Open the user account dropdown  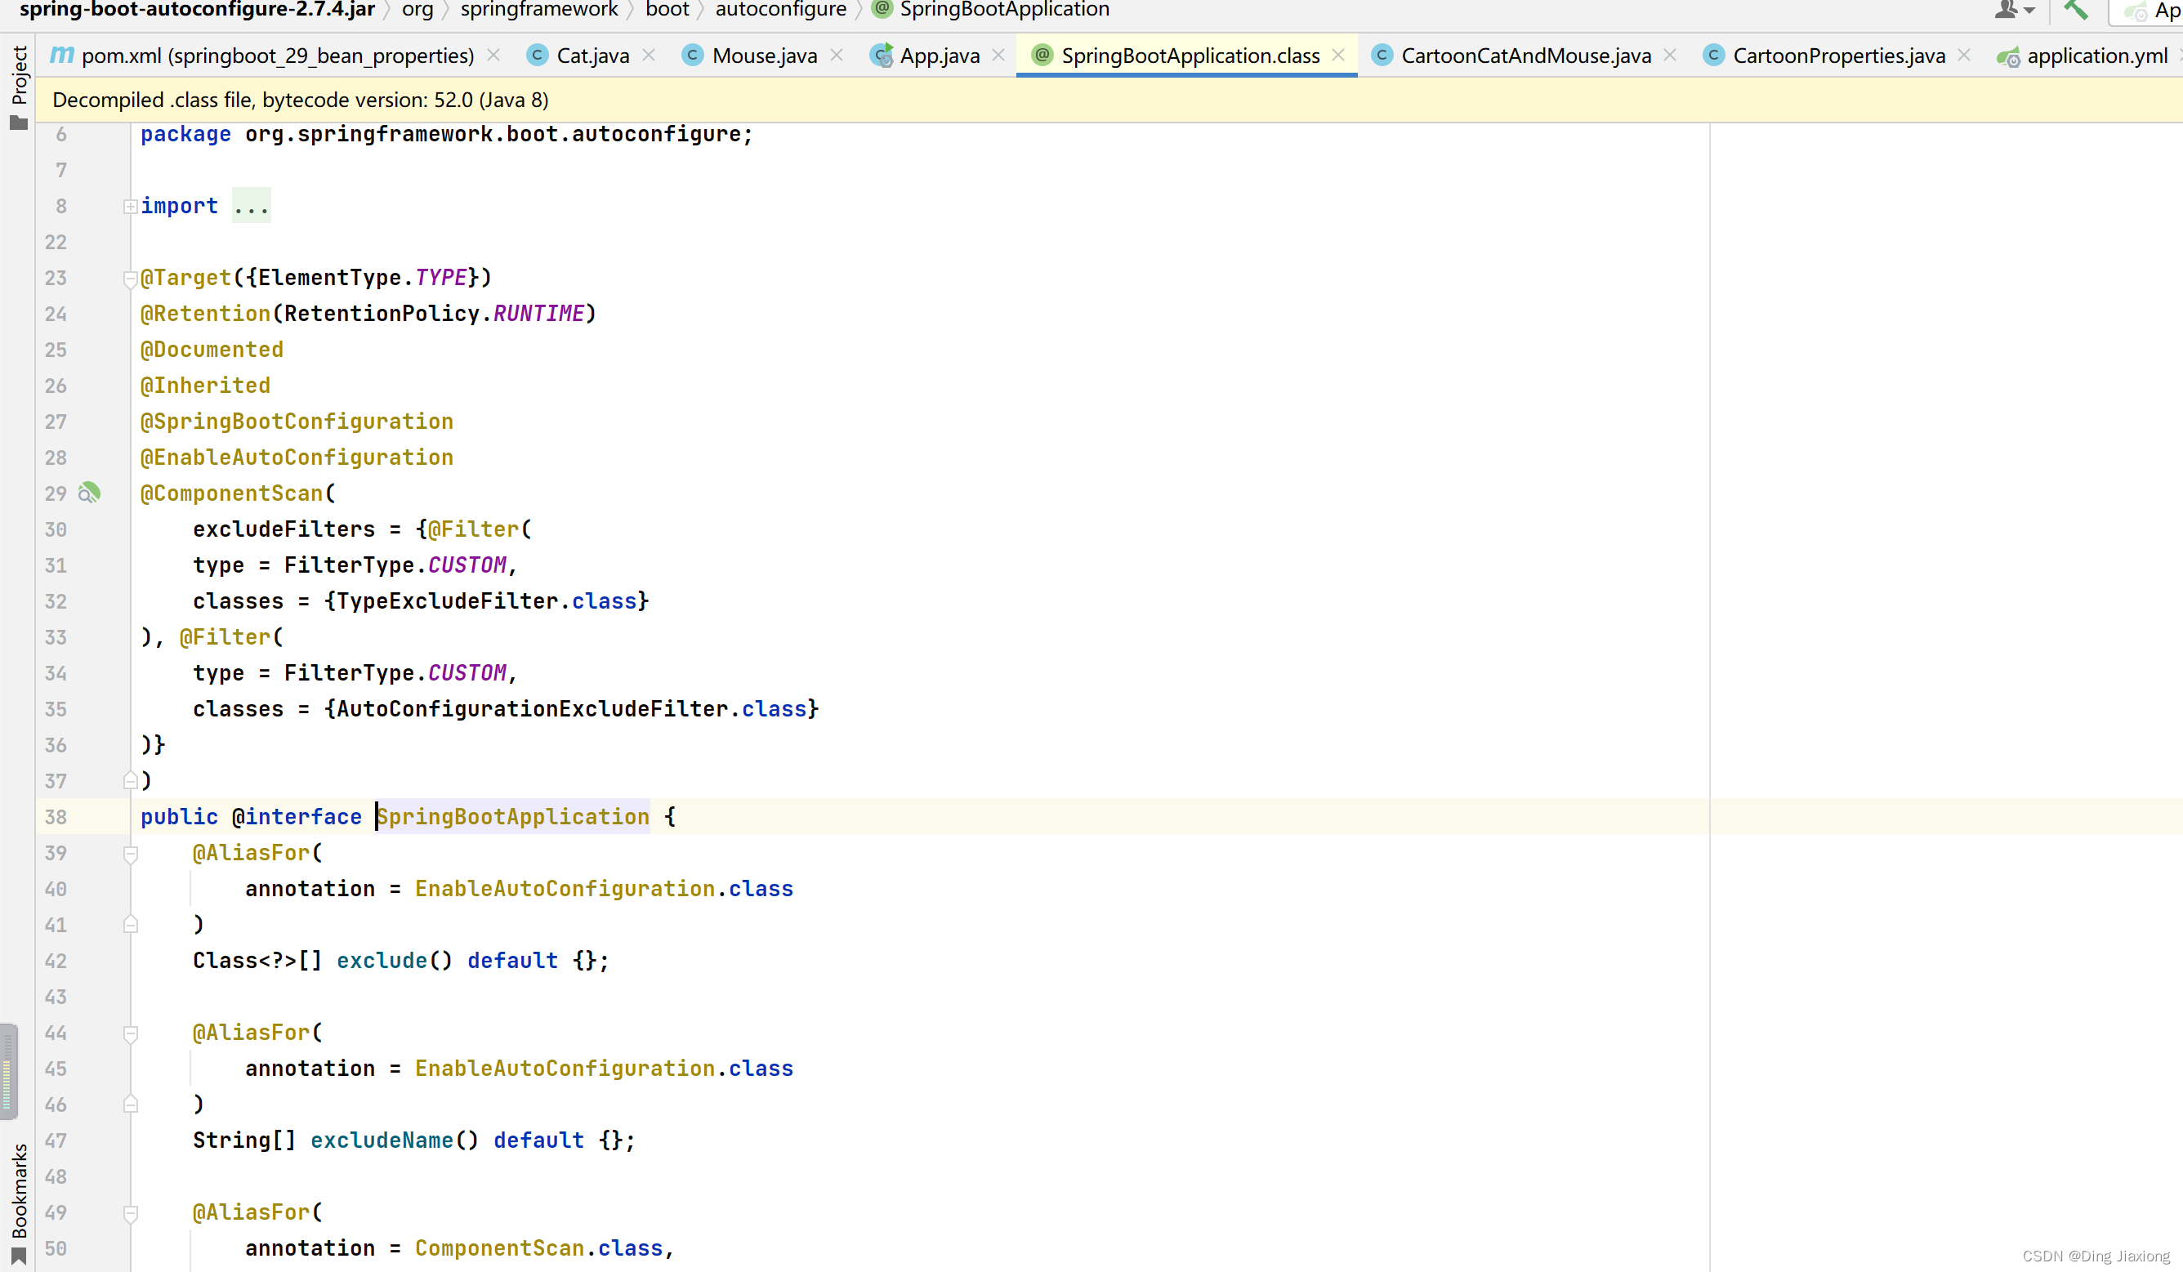tap(2014, 11)
